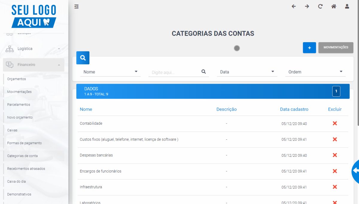The height and width of the screenshot is (204, 359).
Task: Delete the Encargos de funcionários category
Action: 335,171
